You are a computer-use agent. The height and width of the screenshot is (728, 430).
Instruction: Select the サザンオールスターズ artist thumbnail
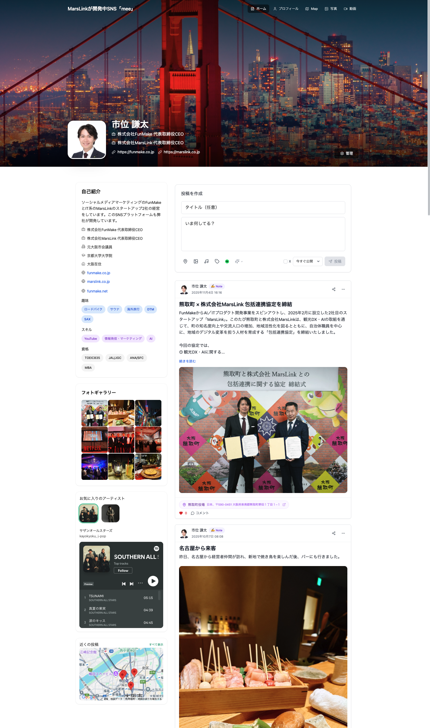pyautogui.click(x=89, y=513)
